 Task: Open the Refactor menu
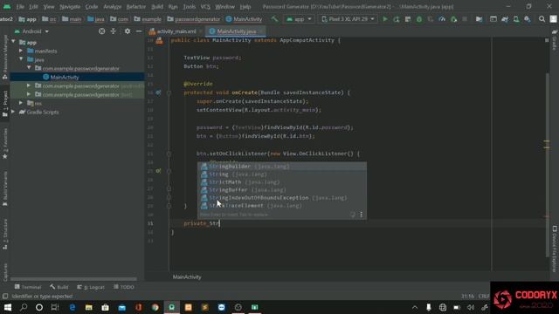(136, 7)
